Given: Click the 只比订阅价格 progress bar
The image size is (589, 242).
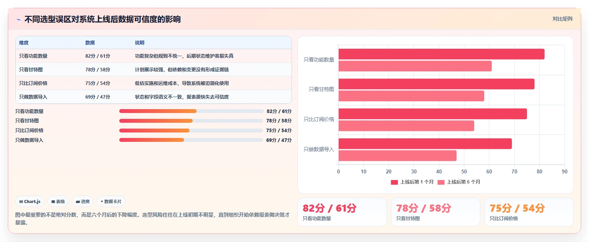Looking at the screenshot, I should click(x=191, y=131).
